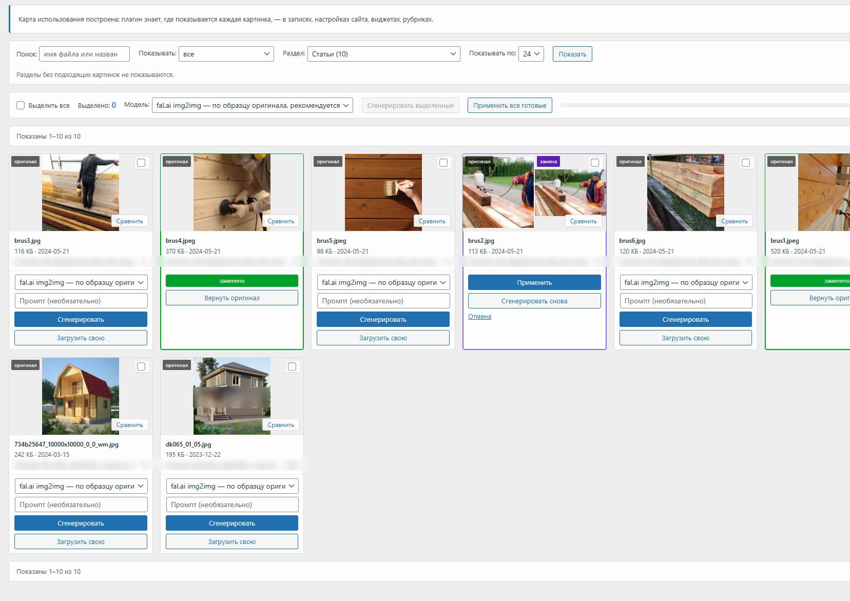Click the 'Выделено: 0' counter text

pyautogui.click(x=97, y=105)
